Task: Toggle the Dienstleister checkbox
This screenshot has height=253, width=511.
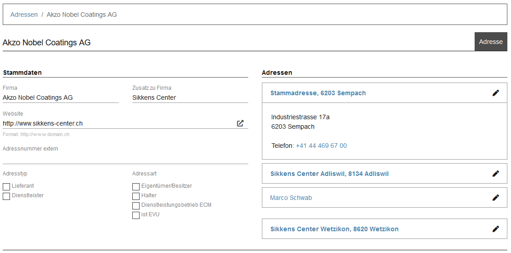Action: (6, 196)
